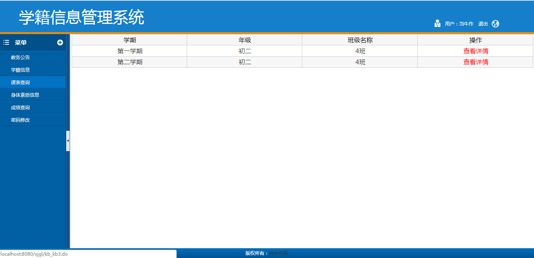This screenshot has height=258, width=534.
Task: Click the 学籍信息管理系统 title
Action: 82,17
